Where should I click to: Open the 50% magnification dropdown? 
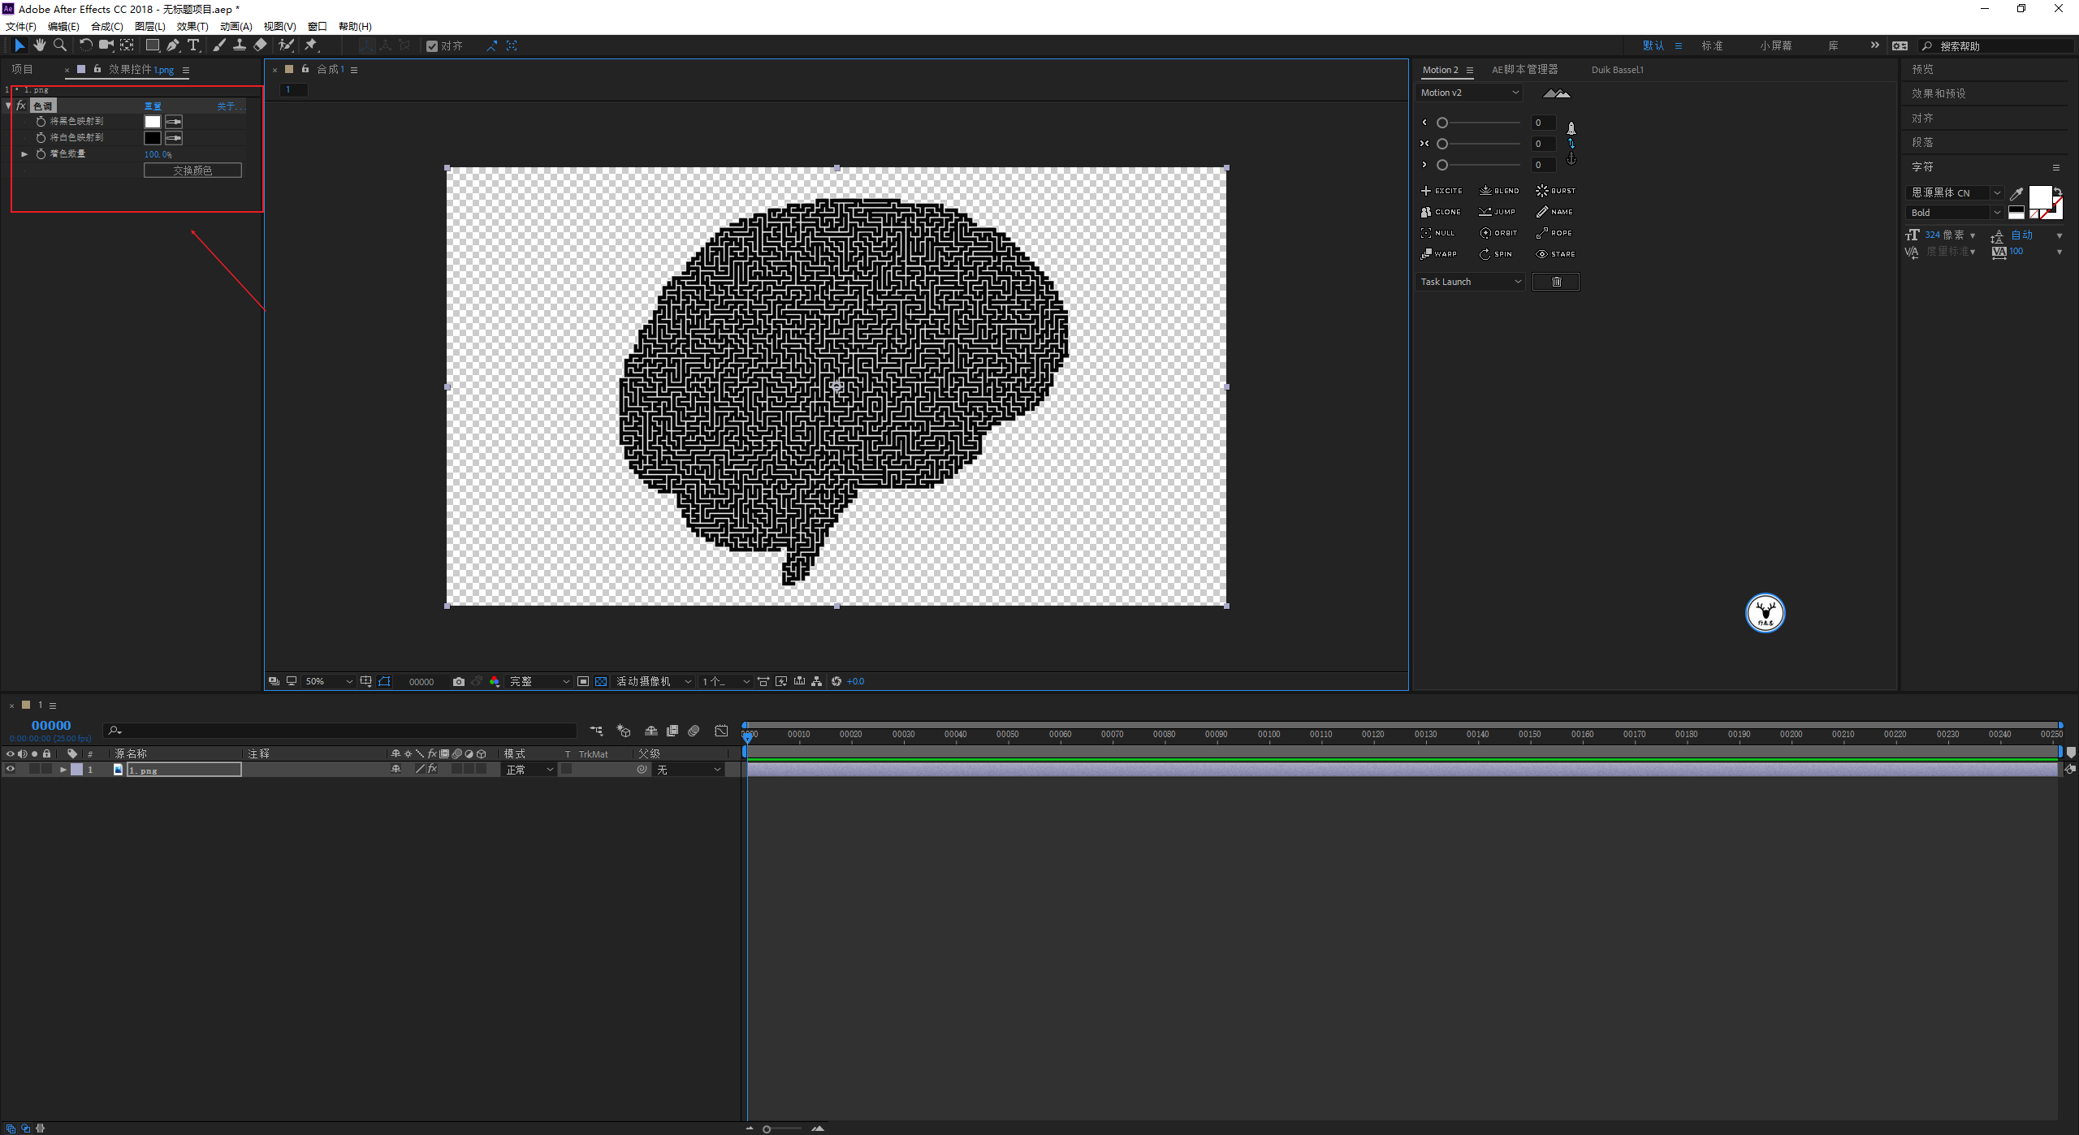pos(328,681)
